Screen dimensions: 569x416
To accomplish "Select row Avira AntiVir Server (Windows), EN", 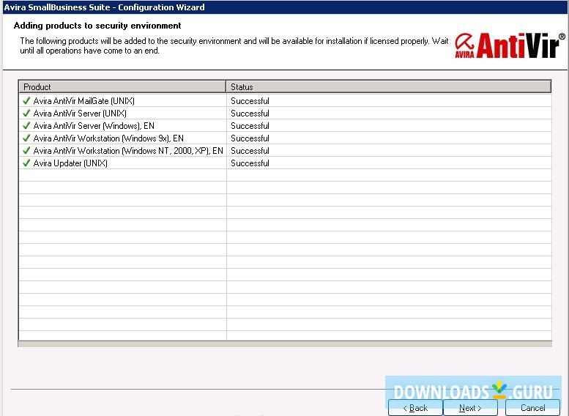I will pos(285,125).
